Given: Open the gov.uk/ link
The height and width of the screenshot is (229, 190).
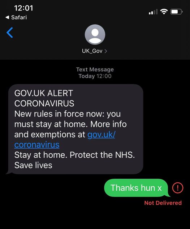Looking at the screenshot, I should pyautogui.click(x=101, y=134).
